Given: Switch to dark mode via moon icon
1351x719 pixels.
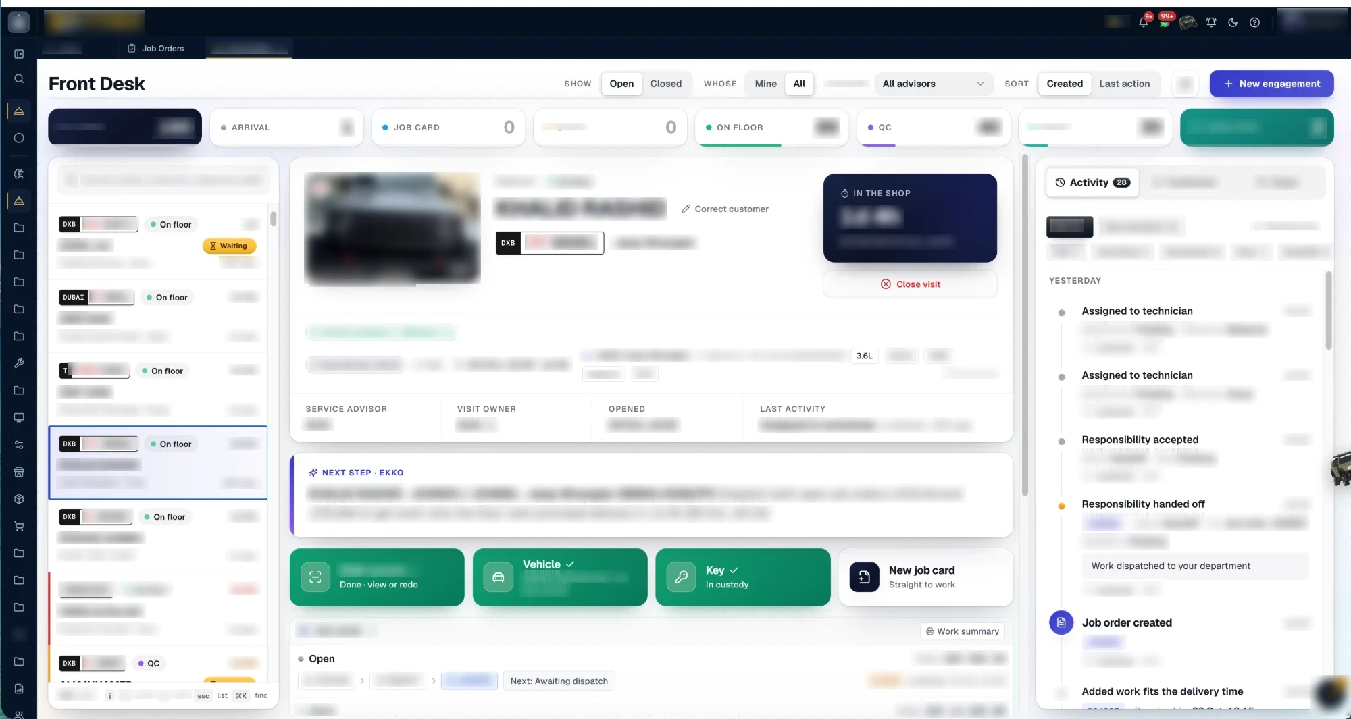Looking at the screenshot, I should point(1233,22).
